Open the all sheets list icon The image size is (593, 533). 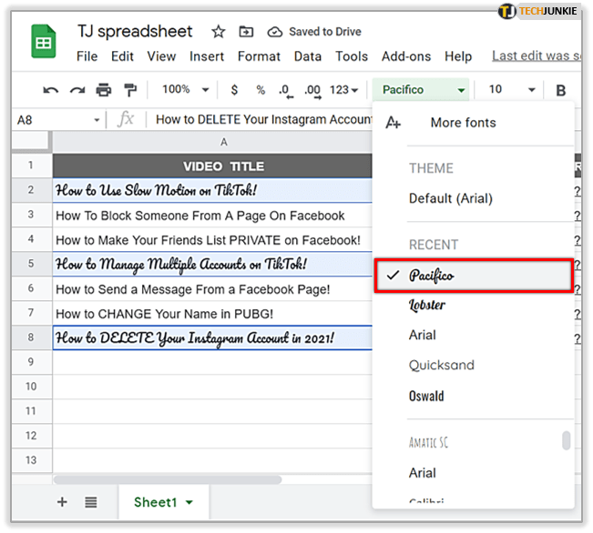click(x=91, y=502)
